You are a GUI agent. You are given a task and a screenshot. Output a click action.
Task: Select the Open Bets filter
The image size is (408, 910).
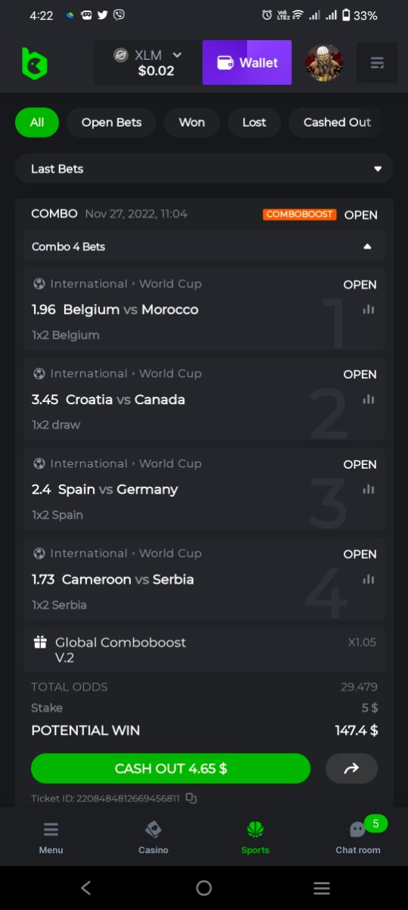(112, 122)
